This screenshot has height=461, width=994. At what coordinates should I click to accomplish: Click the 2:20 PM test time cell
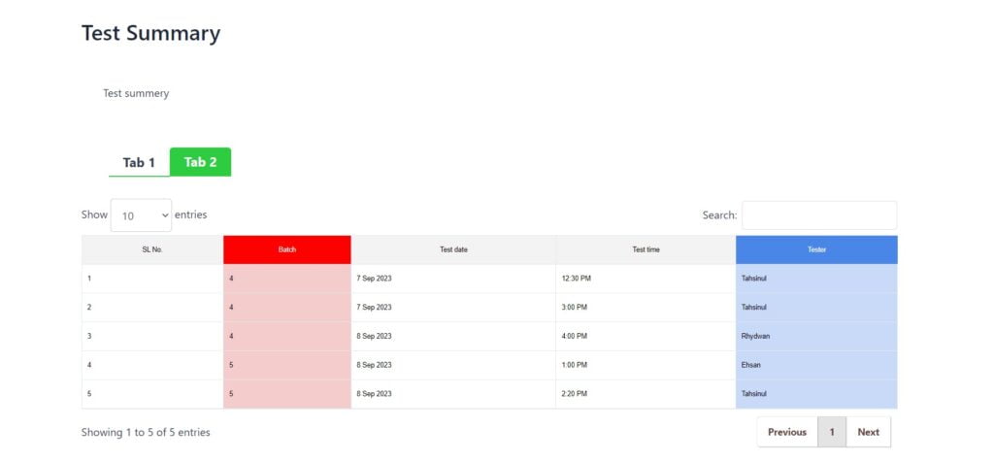click(x=646, y=394)
